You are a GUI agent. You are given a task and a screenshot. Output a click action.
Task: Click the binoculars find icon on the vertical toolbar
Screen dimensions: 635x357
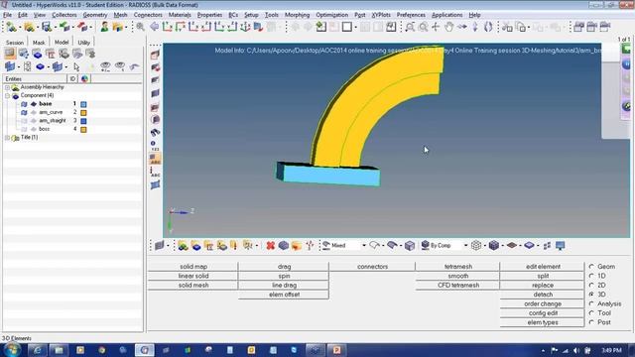(155, 132)
